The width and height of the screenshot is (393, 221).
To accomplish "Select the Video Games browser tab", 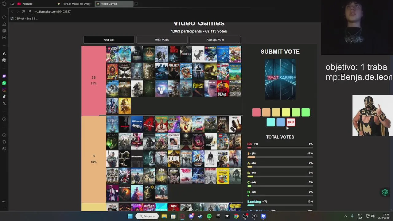I will [114, 4].
